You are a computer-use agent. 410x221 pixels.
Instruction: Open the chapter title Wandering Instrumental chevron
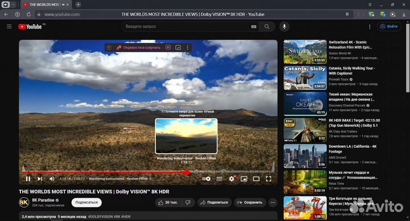[150, 179]
